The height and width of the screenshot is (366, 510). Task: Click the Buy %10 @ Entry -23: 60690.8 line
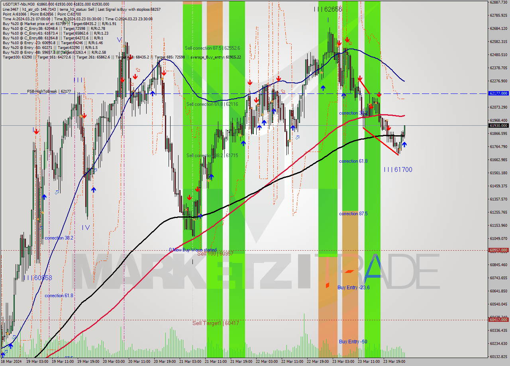click(52, 43)
